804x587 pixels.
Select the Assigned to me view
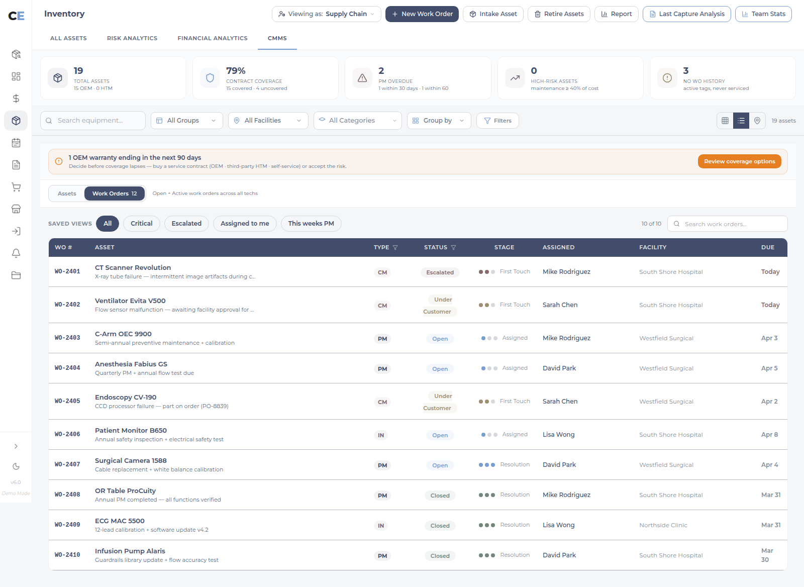pos(245,224)
